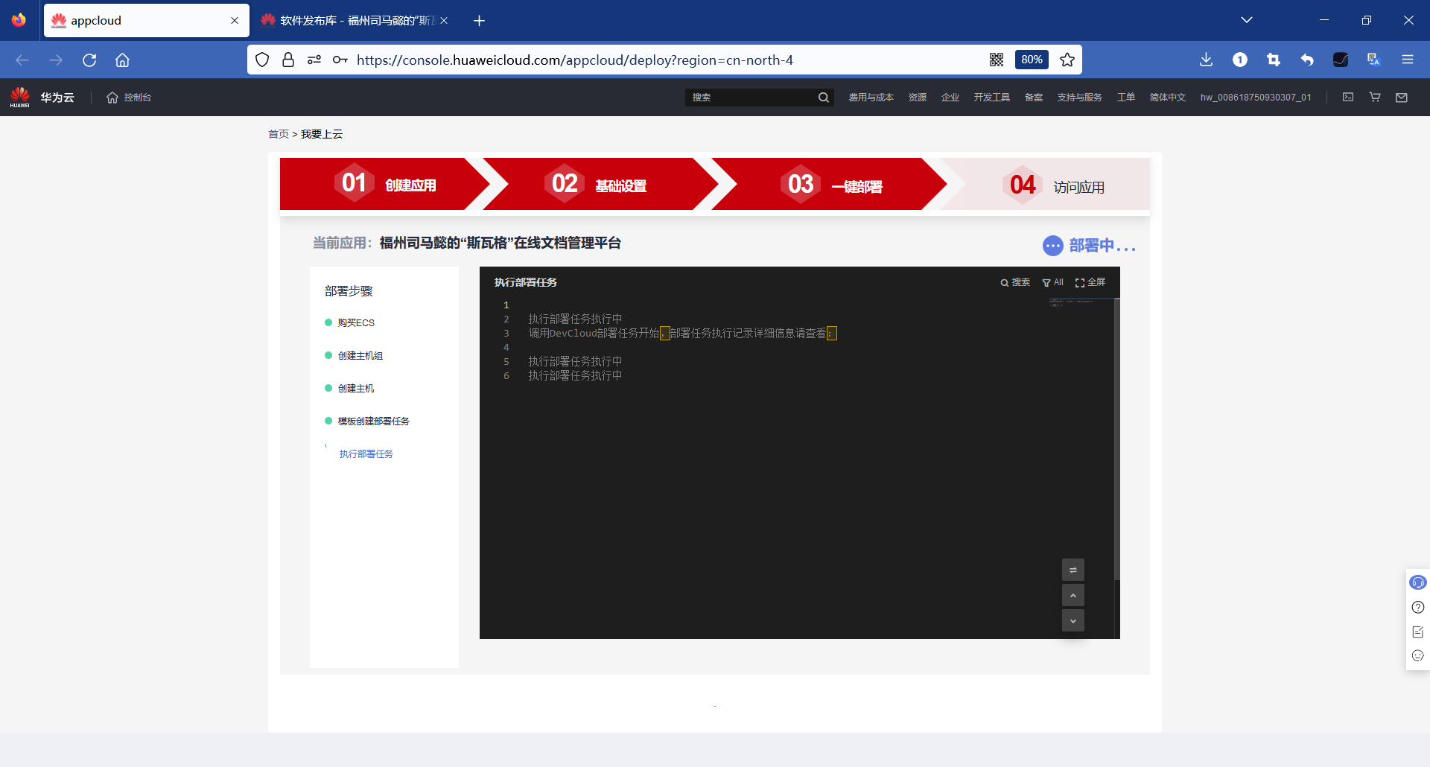Contact support via the blue headset icon
The height and width of the screenshot is (767, 1430).
(x=1418, y=582)
